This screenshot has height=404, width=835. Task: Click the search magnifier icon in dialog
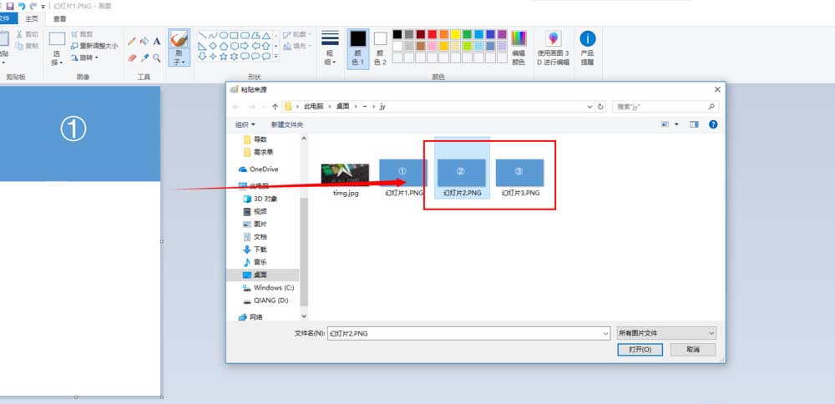(711, 107)
